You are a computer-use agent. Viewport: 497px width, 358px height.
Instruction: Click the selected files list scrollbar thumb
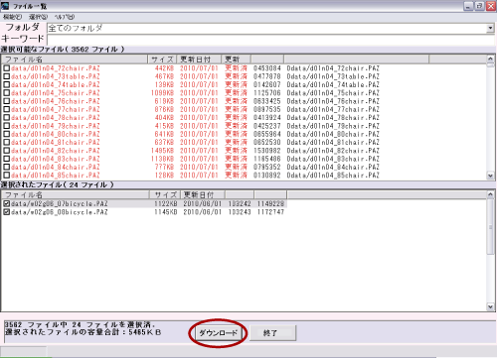click(x=490, y=226)
